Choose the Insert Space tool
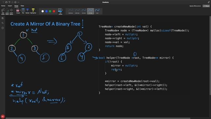The width and height of the screenshot is (211, 119). click(x=12, y=12)
